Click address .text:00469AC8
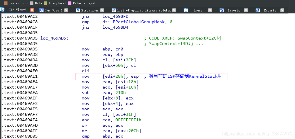 (x=20, y=22)
